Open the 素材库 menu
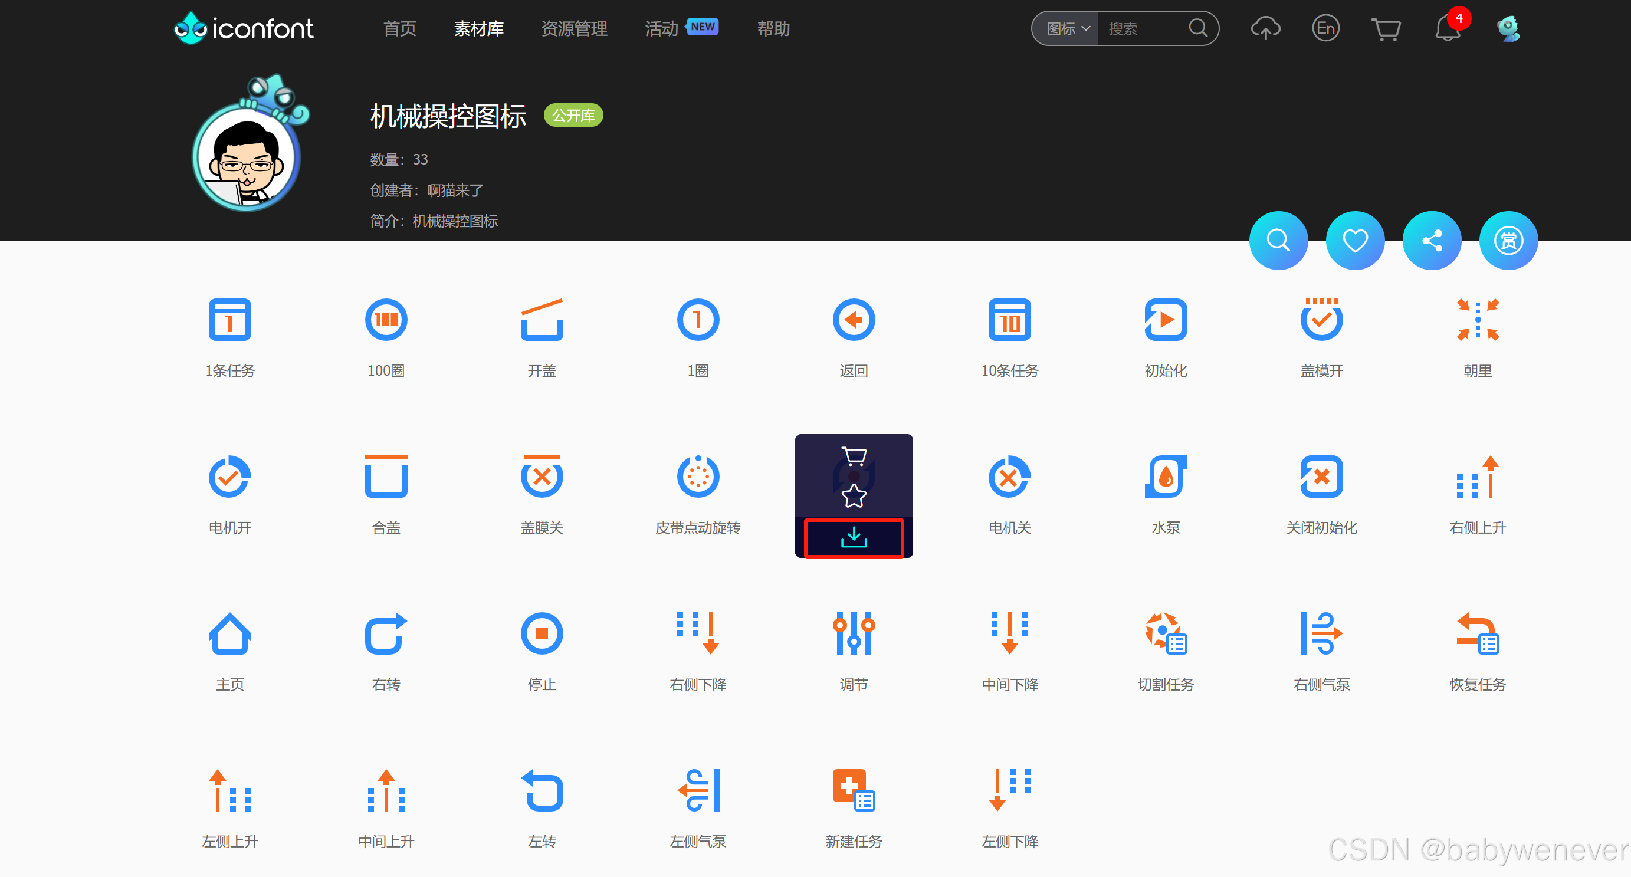Viewport: 1631px width, 877px height. [x=478, y=28]
